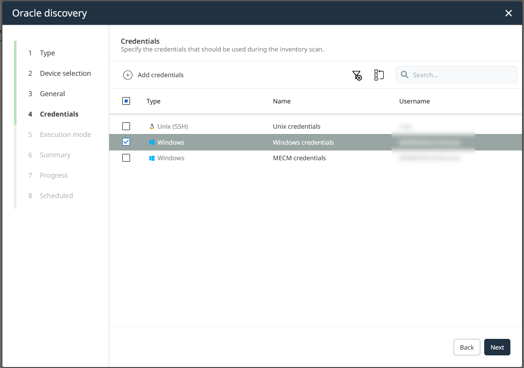Open the Add credentials plus icon
524x368 pixels.
(128, 75)
